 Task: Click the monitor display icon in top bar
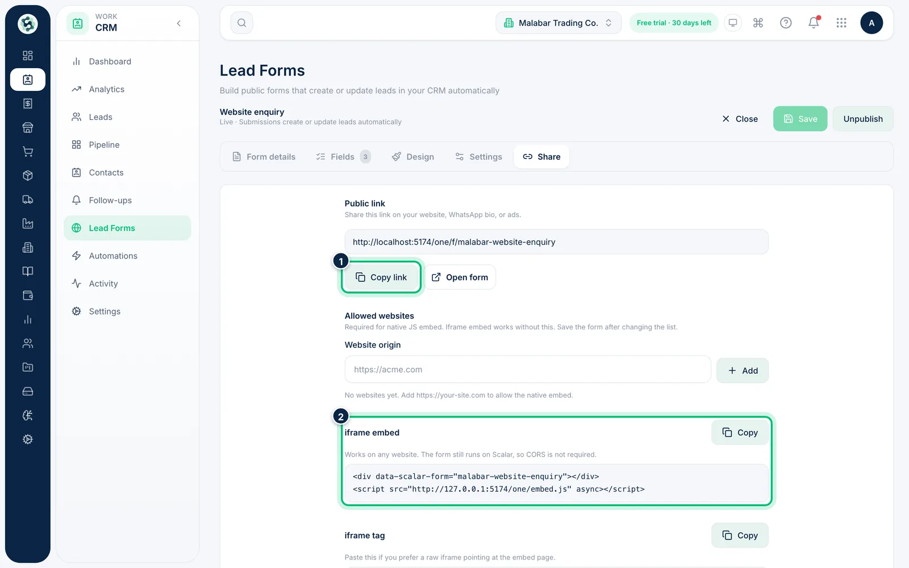click(x=733, y=23)
